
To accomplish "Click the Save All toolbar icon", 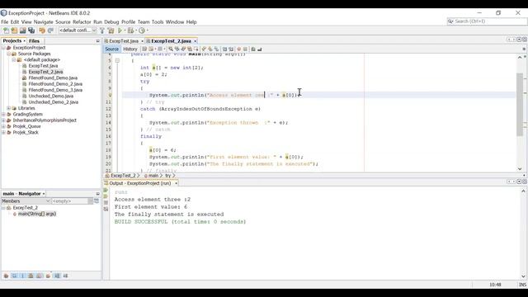I will (31, 31).
